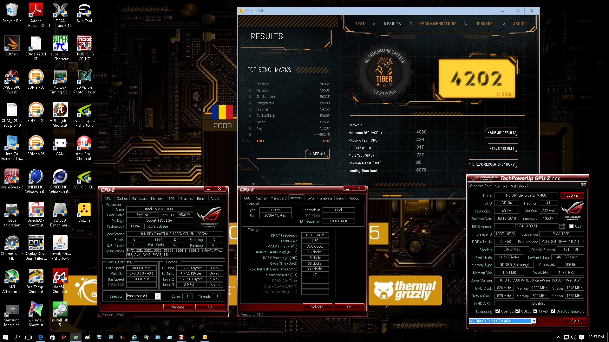The height and width of the screenshot is (342, 609).
Task: Open CPUID ROG CPU-Z desktop icon
Action: tap(84, 48)
